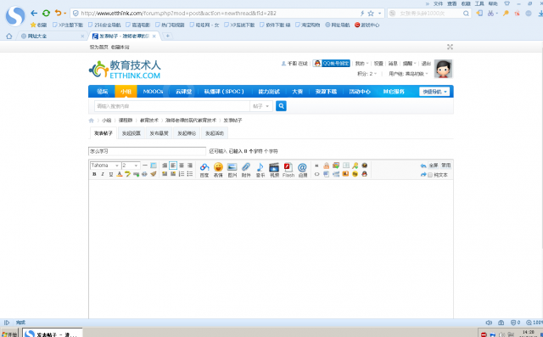Select the browser window in taskbar
Viewport: 543px width, 337px height.
[x=53, y=334]
